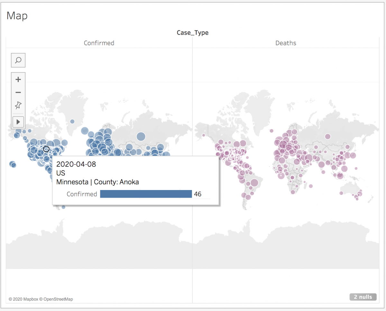This screenshot has width=386, height=311.
Task: Click the black-outlined Anoka County circle mark
Action: pyautogui.click(x=46, y=149)
